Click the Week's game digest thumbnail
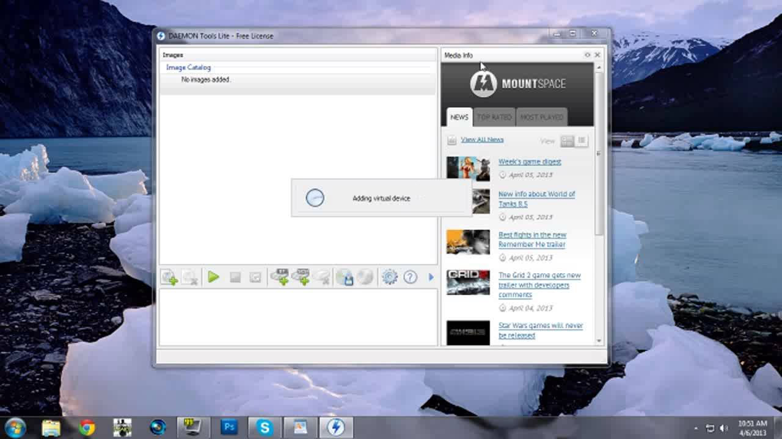 [468, 168]
